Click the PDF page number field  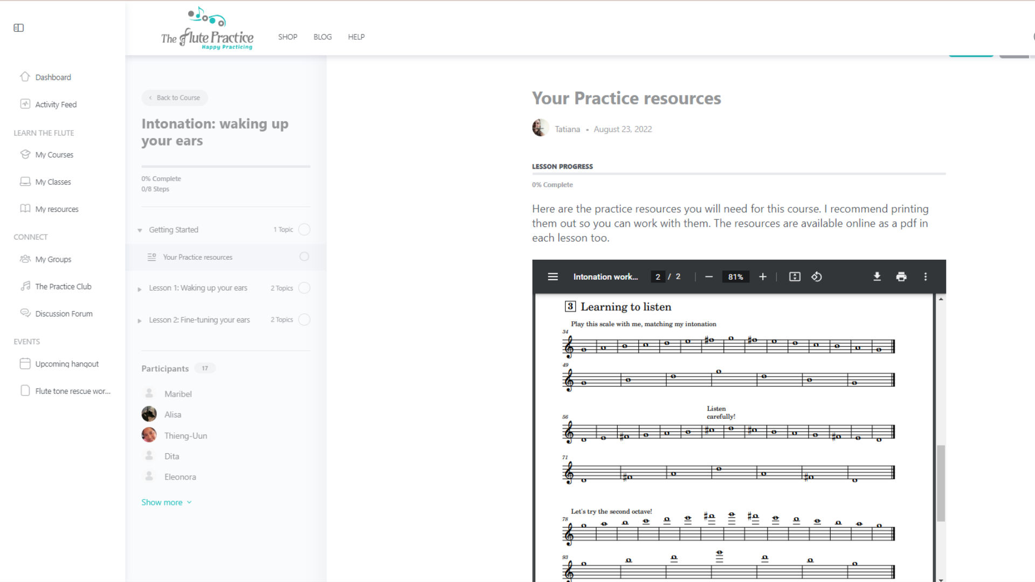658,276
